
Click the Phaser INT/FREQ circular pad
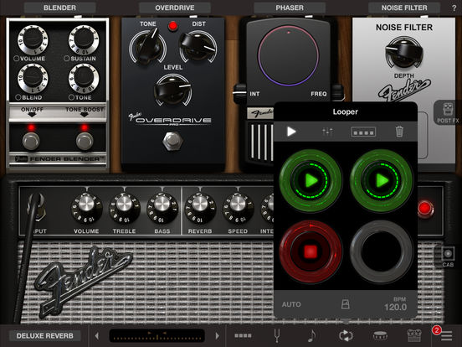[x=288, y=56]
